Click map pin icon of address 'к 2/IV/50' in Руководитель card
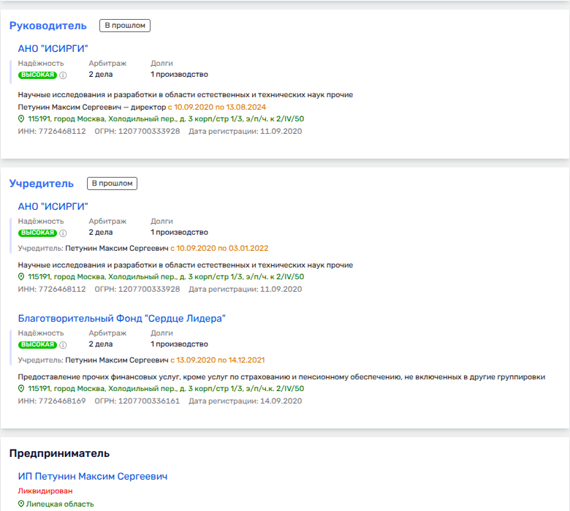 21,119
